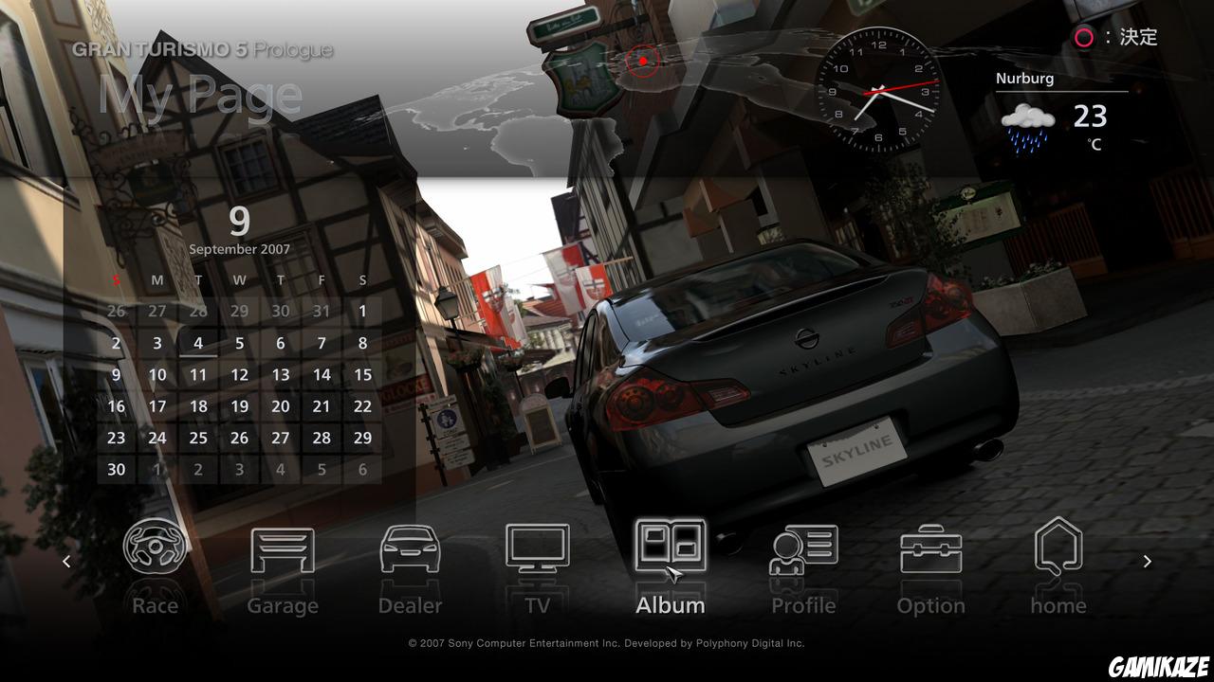The image size is (1214, 682).
Task: Open the Garage icon
Action: (283, 549)
